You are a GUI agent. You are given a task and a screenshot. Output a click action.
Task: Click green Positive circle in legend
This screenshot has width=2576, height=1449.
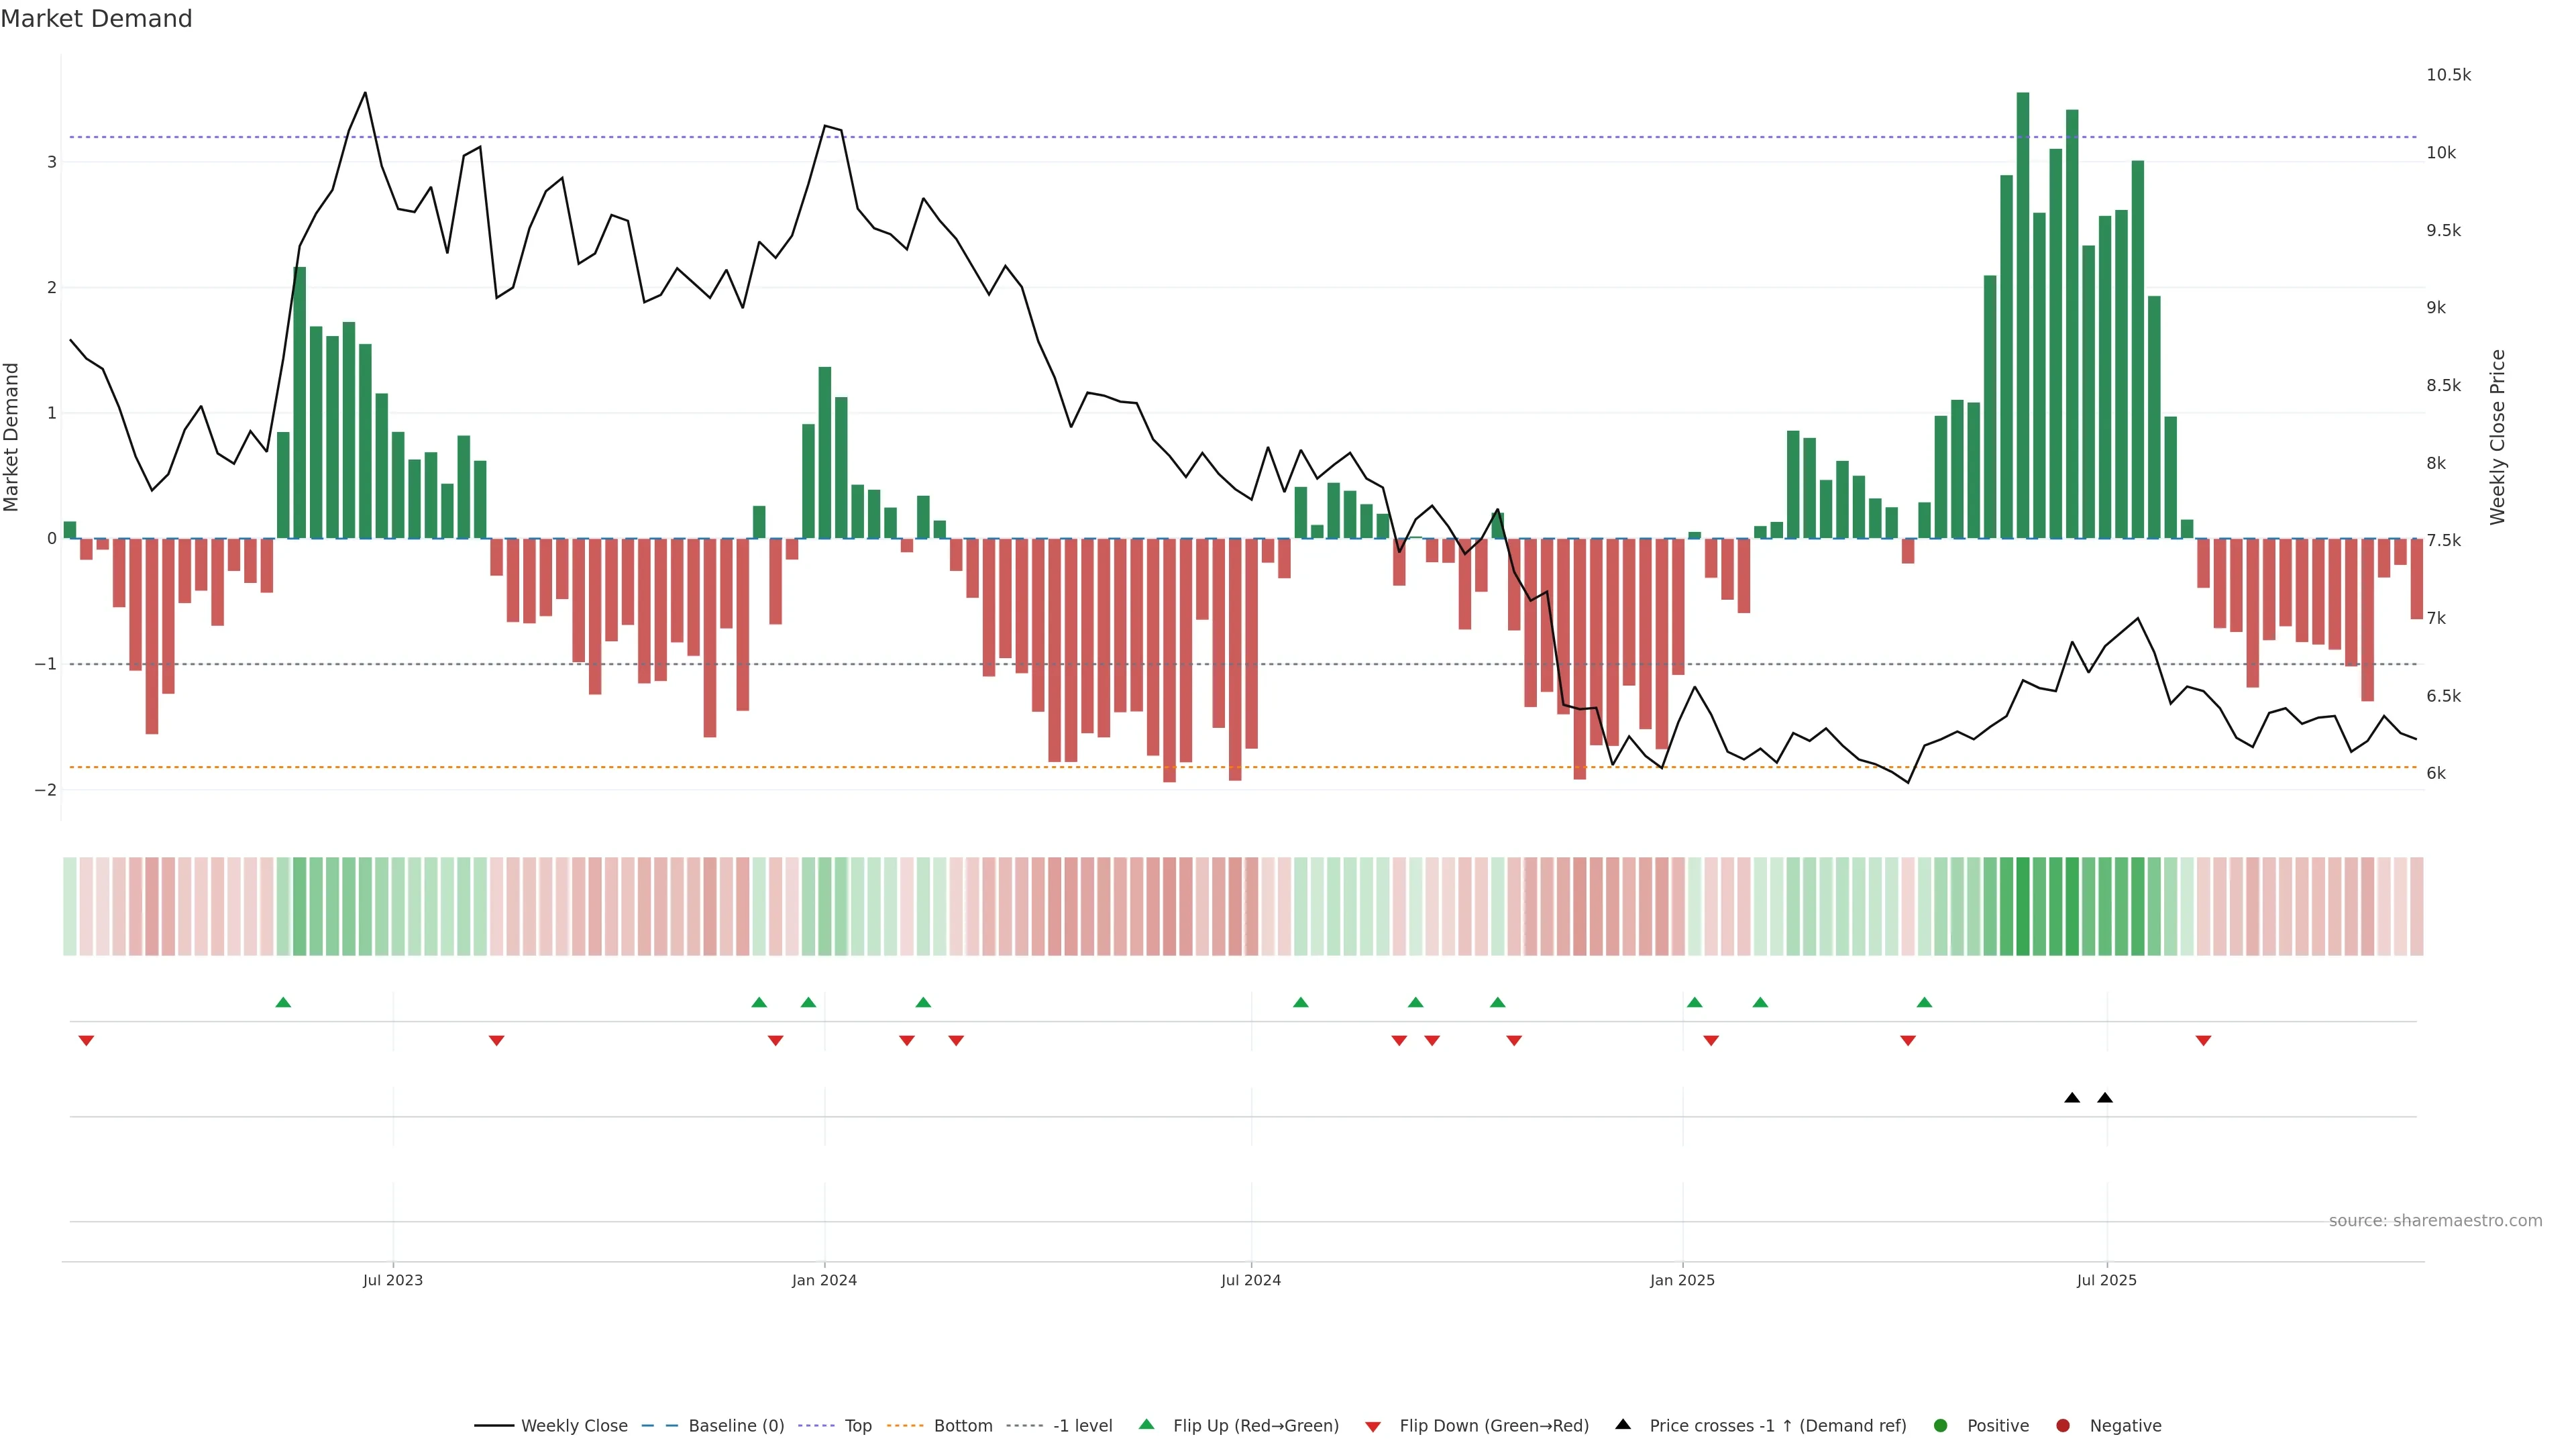coord(1941,1426)
